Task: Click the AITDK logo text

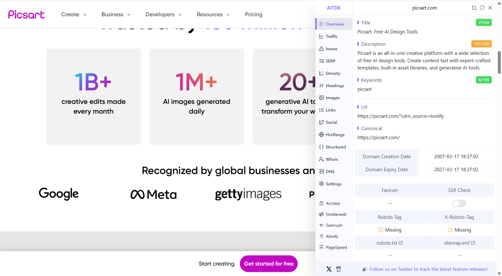Action: [x=334, y=8]
